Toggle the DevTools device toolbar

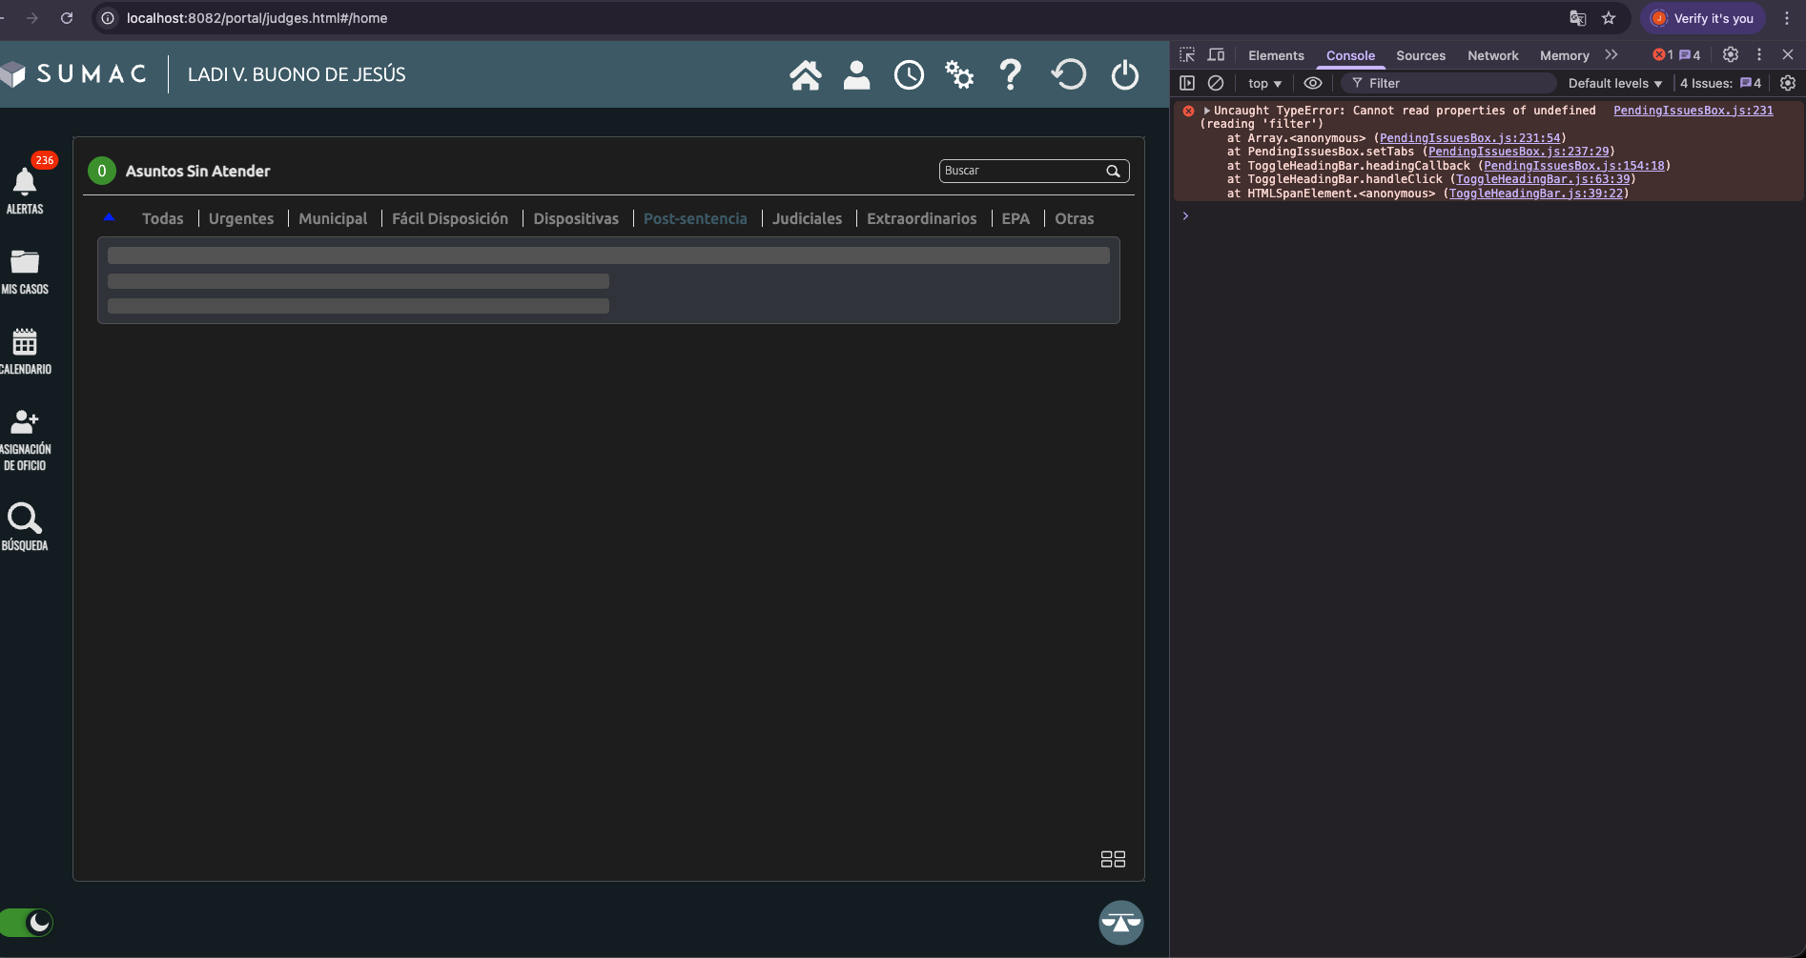pyautogui.click(x=1216, y=55)
